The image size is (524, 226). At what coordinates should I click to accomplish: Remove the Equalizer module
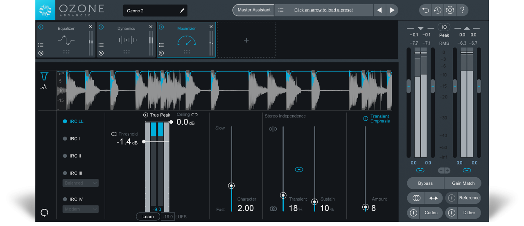(x=90, y=27)
